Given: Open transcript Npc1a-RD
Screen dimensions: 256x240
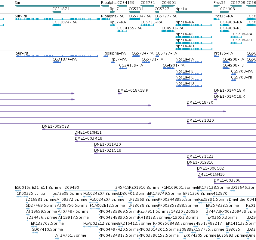Looking at the screenshot, I should (194, 49).
